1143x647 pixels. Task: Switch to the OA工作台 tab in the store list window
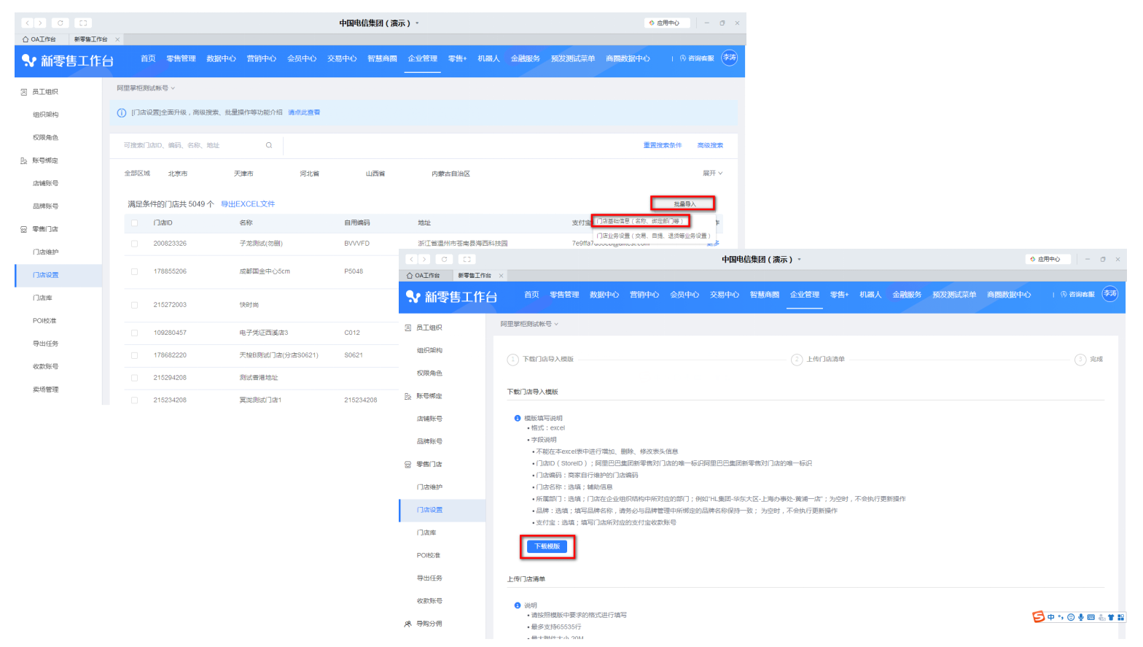pos(39,39)
